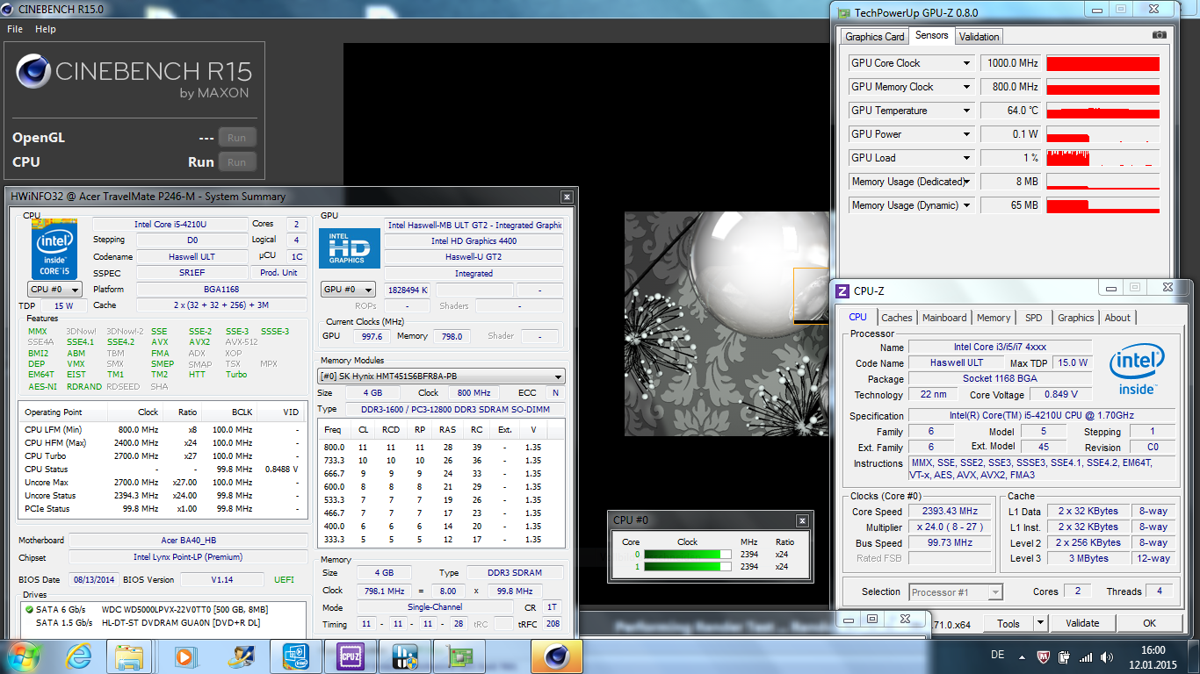Switch to GPU-Z taskbar icon
The height and width of the screenshot is (674, 1200).
[x=459, y=656]
